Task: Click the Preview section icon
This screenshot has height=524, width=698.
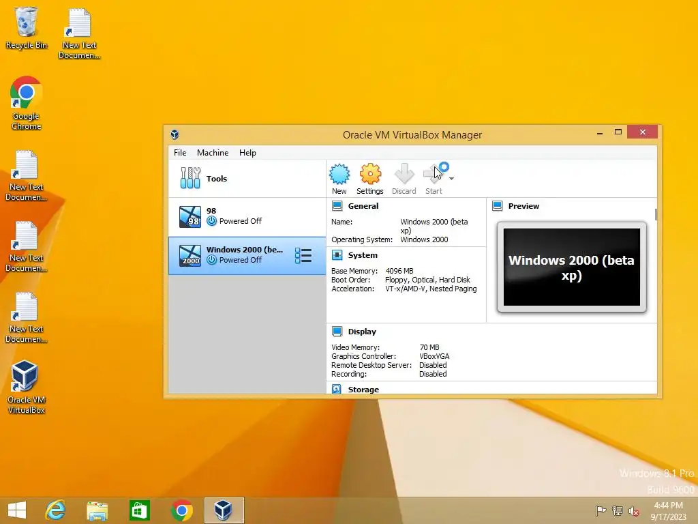Action: tap(497, 206)
